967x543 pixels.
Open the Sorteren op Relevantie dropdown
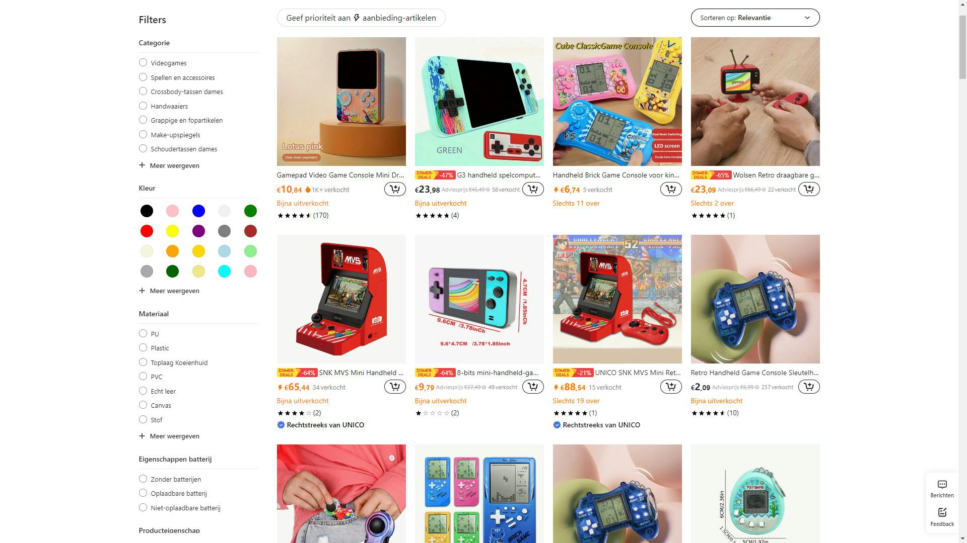pyautogui.click(x=755, y=18)
